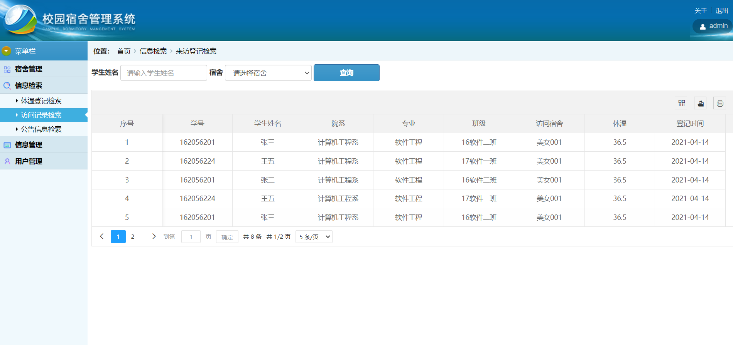Click the 专业 column header
The width and height of the screenshot is (733, 345).
click(x=409, y=124)
